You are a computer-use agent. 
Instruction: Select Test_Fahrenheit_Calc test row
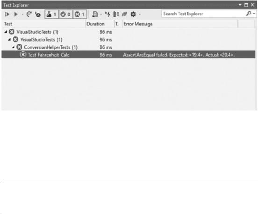coord(128,55)
